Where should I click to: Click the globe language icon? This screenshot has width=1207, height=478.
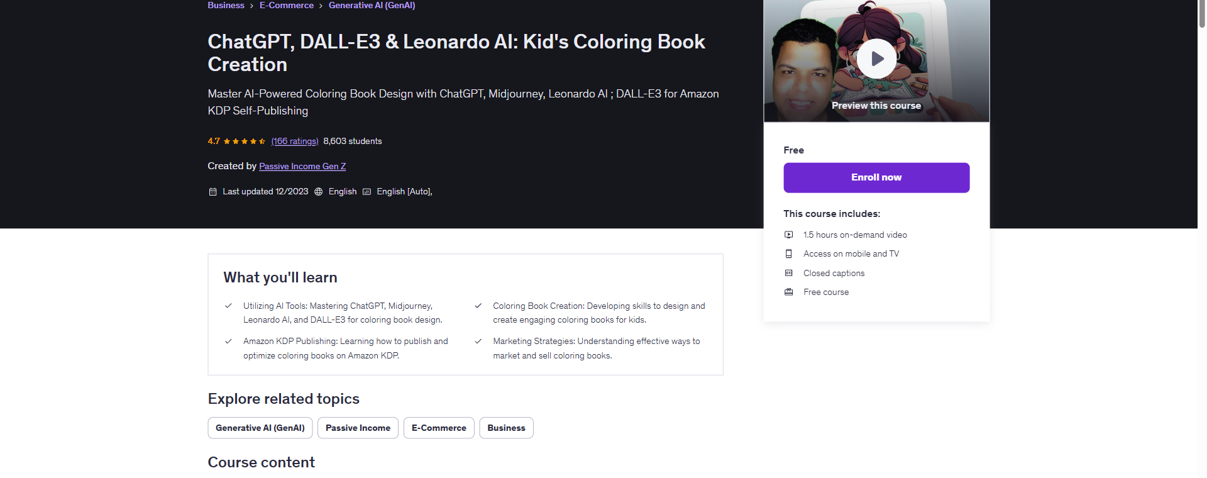(319, 192)
